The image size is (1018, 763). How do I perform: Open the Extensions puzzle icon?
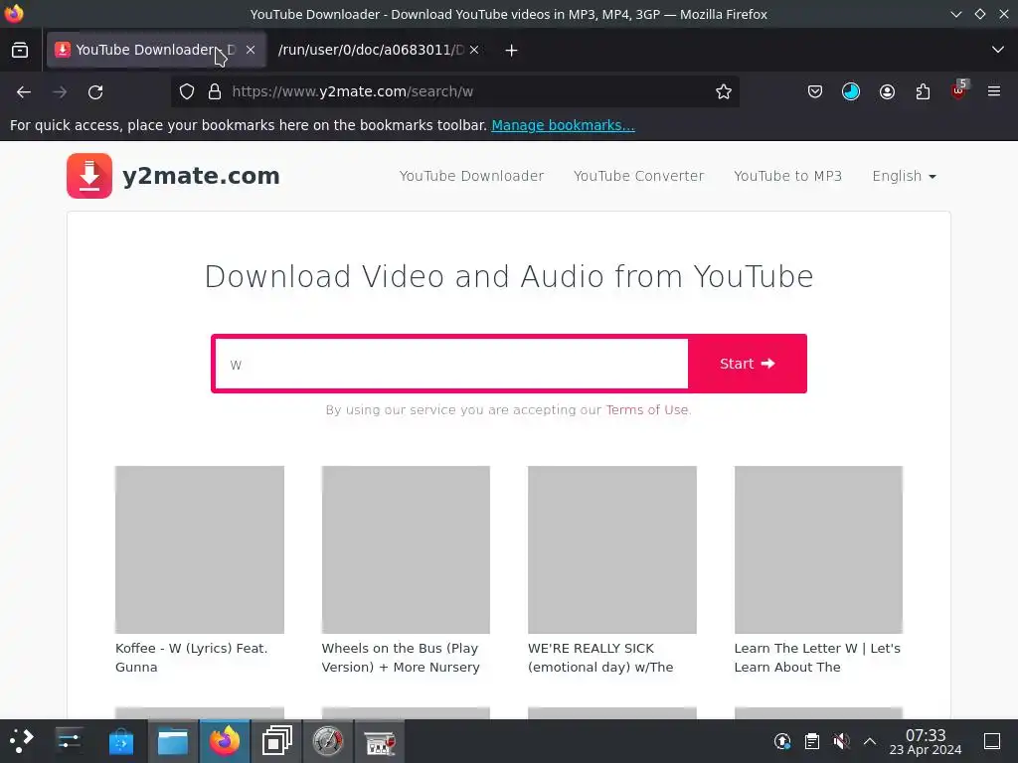[923, 92]
